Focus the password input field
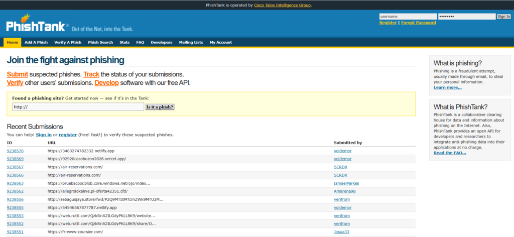The image size is (514, 237). (466, 17)
